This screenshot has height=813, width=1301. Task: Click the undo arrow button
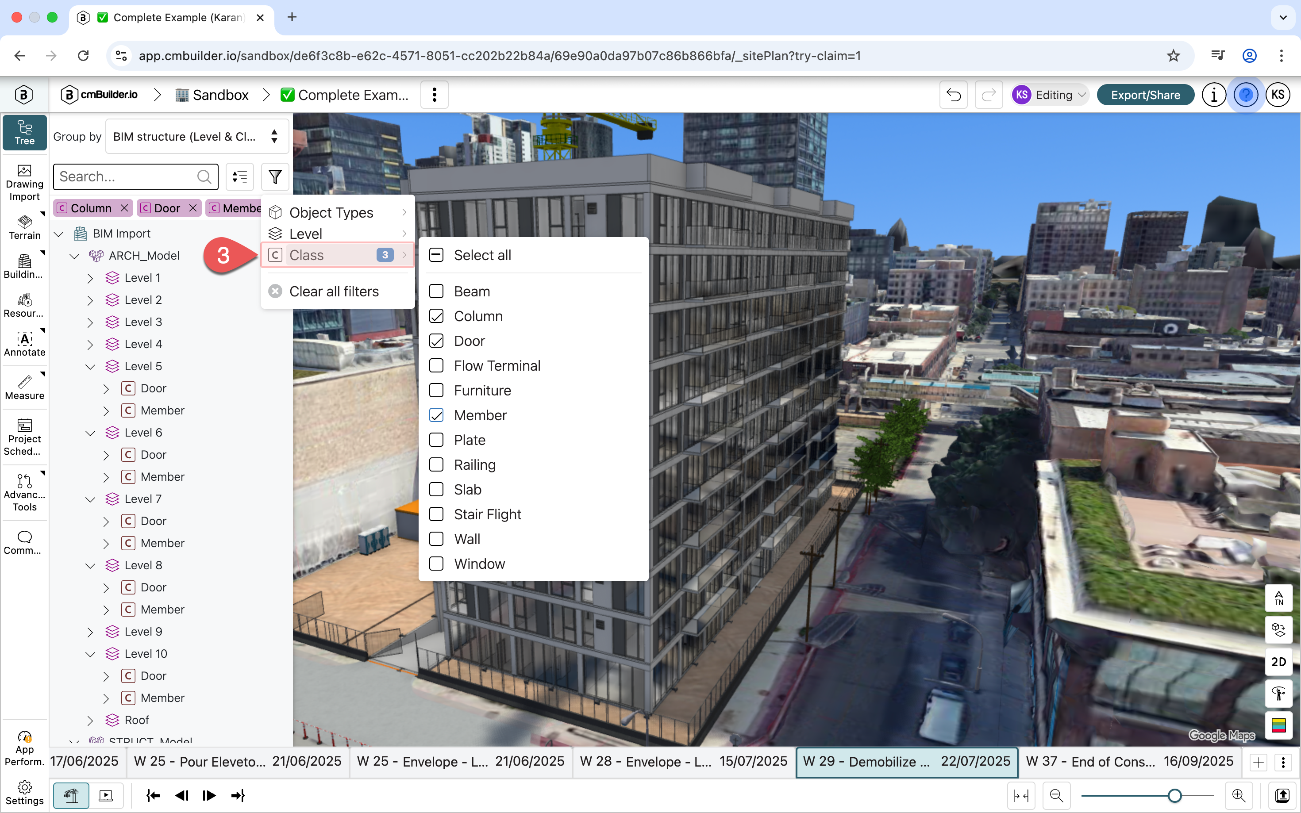point(953,95)
